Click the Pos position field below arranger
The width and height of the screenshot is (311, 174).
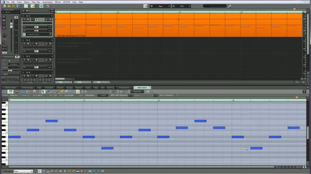point(64,82)
